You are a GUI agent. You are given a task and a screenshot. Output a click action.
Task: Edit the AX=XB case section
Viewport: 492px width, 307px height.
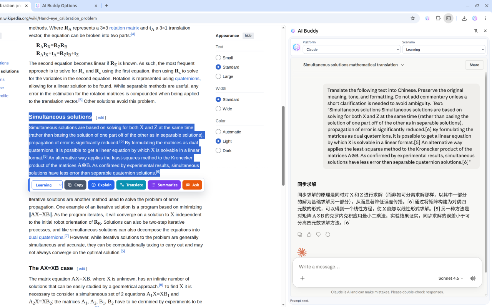pos(82,269)
